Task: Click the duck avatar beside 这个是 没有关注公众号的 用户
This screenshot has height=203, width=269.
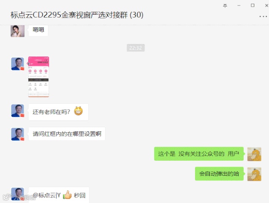Action: pyautogui.click(x=254, y=154)
